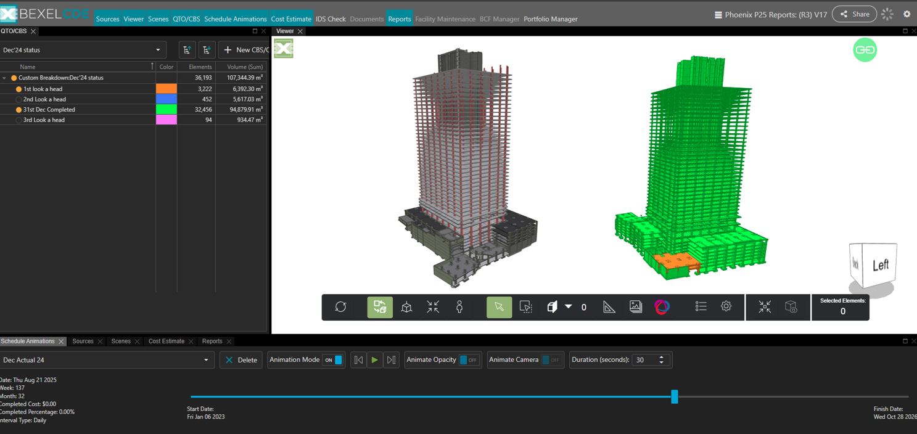Click the Delete animation button

coord(241,360)
